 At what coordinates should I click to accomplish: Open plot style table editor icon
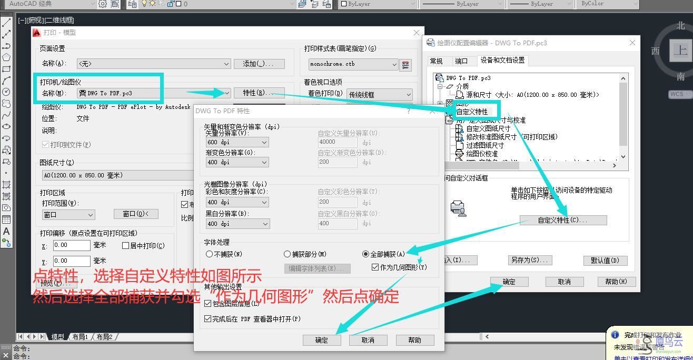[x=405, y=65]
